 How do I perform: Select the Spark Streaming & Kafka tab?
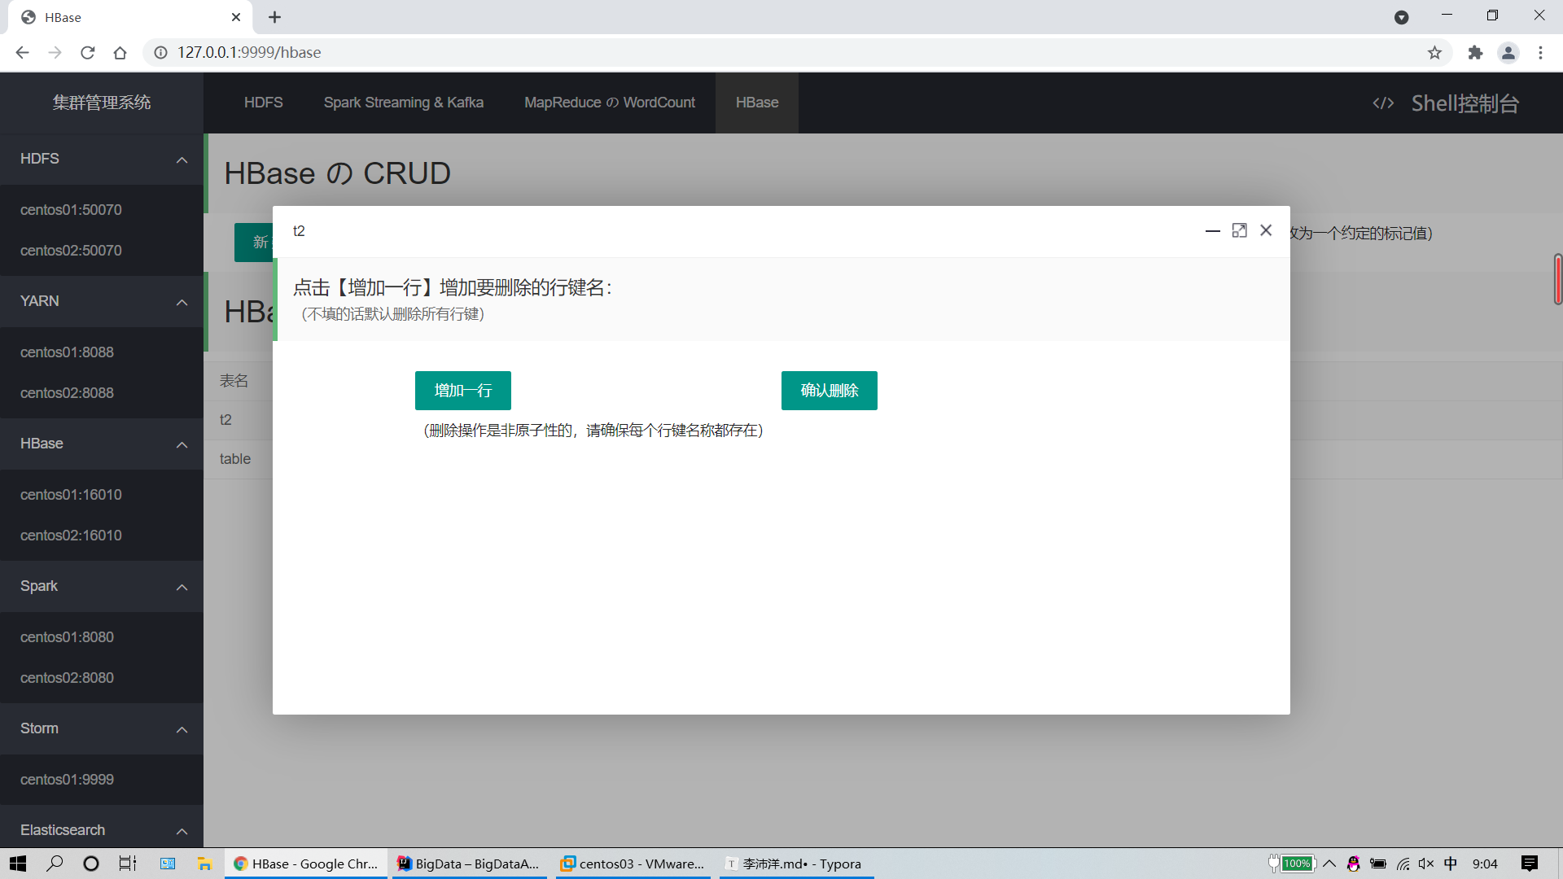coord(404,102)
